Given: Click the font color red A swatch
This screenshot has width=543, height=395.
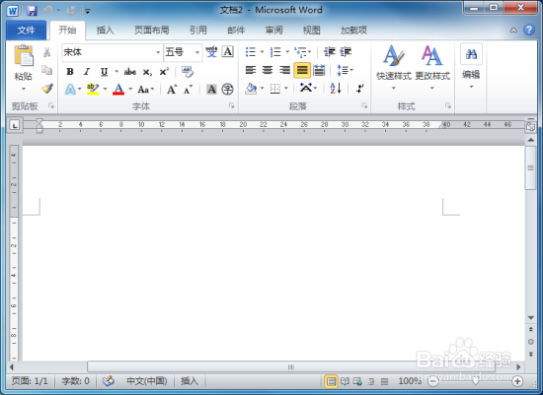Looking at the screenshot, I should 118,90.
